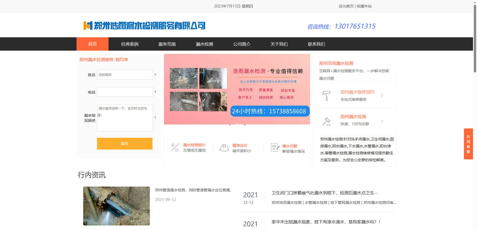
Task: Open the 漏水检测报价 link
Action: click(194, 145)
